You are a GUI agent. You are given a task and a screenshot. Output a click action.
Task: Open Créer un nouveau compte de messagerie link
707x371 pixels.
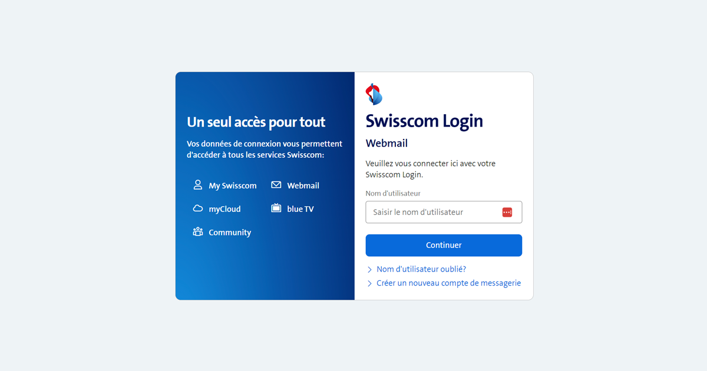pos(449,283)
